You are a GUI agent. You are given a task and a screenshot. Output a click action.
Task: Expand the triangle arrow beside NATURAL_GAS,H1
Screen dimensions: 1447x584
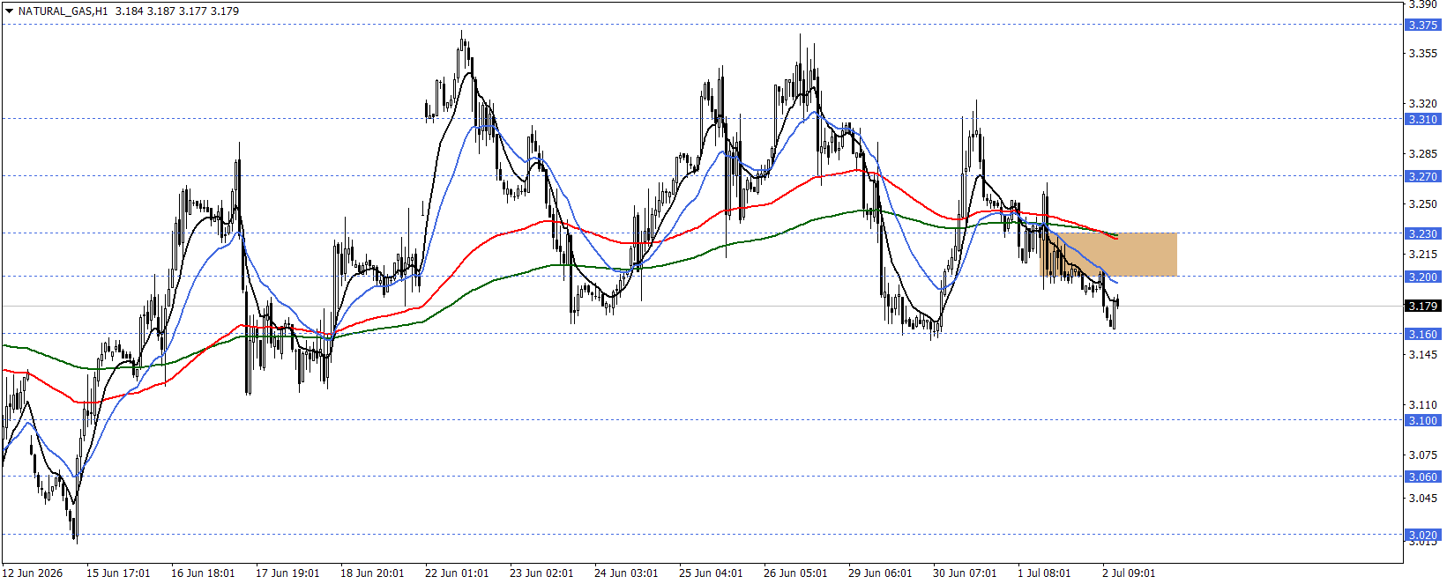click(9, 11)
